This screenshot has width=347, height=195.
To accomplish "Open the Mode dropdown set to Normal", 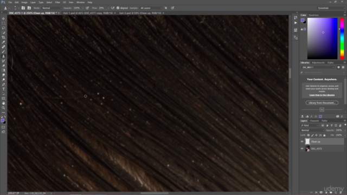I will point(52,8).
